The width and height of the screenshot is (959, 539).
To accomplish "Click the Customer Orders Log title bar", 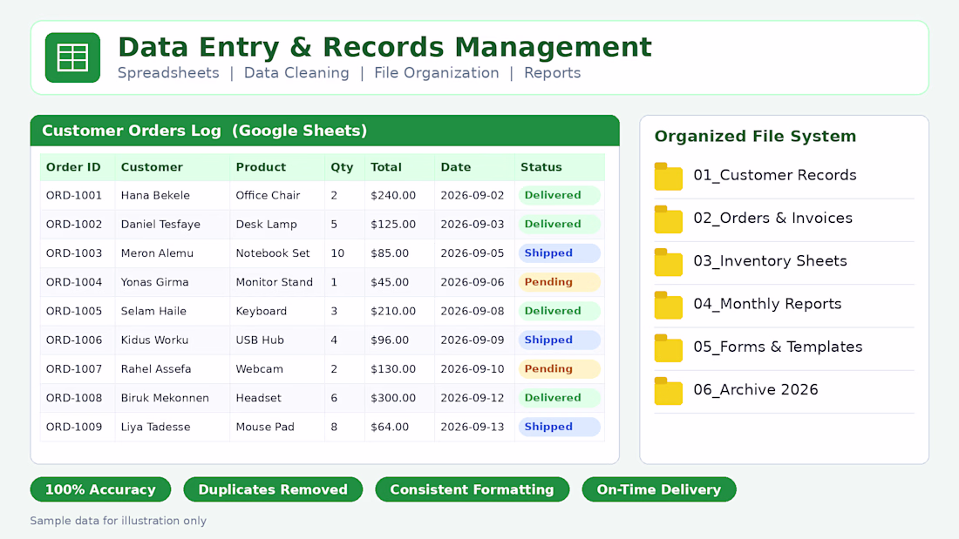I will (325, 131).
